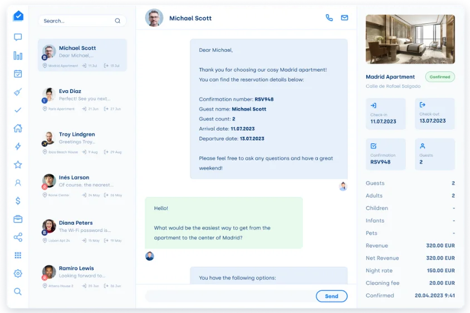This screenshot has height=313, width=470.
Task: Open the chat messages sidebar icon
Action: (x=18, y=37)
